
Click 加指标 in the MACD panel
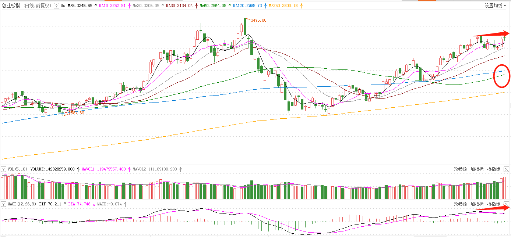pyautogui.click(x=477, y=204)
